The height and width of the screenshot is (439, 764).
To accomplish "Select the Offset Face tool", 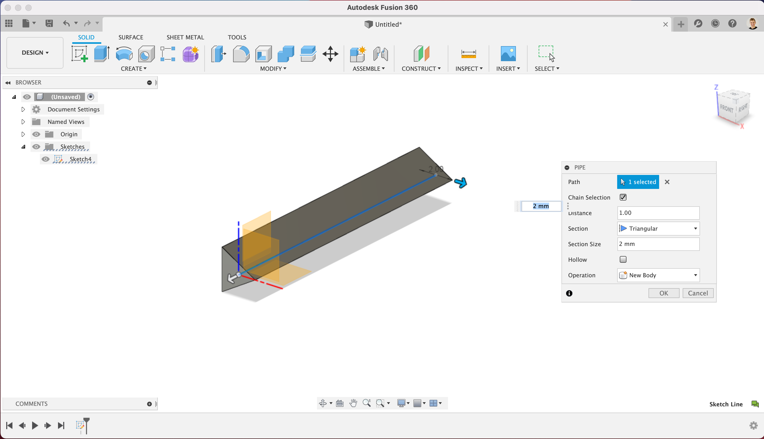I will (308, 54).
